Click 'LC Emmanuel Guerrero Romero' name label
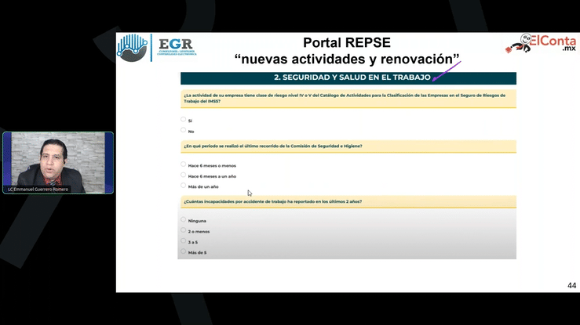This screenshot has width=580, height=325. (x=38, y=190)
